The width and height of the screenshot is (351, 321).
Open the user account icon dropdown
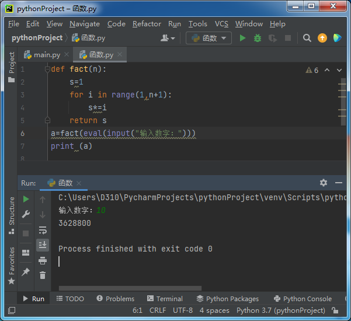pos(168,38)
